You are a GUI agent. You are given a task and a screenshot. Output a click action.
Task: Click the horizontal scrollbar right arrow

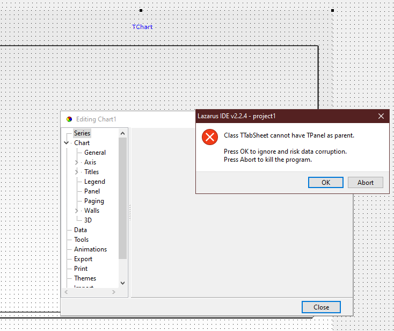(x=114, y=292)
